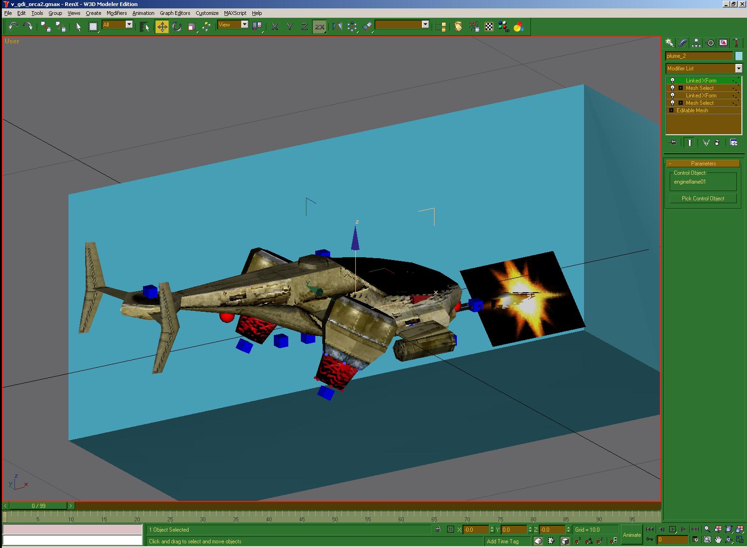
Task: Toggle the Selection Lock padlock
Action: [438, 529]
